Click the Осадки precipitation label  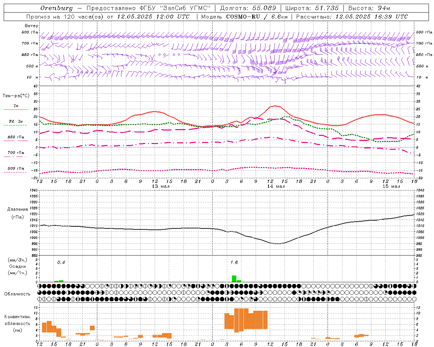(x=18, y=266)
